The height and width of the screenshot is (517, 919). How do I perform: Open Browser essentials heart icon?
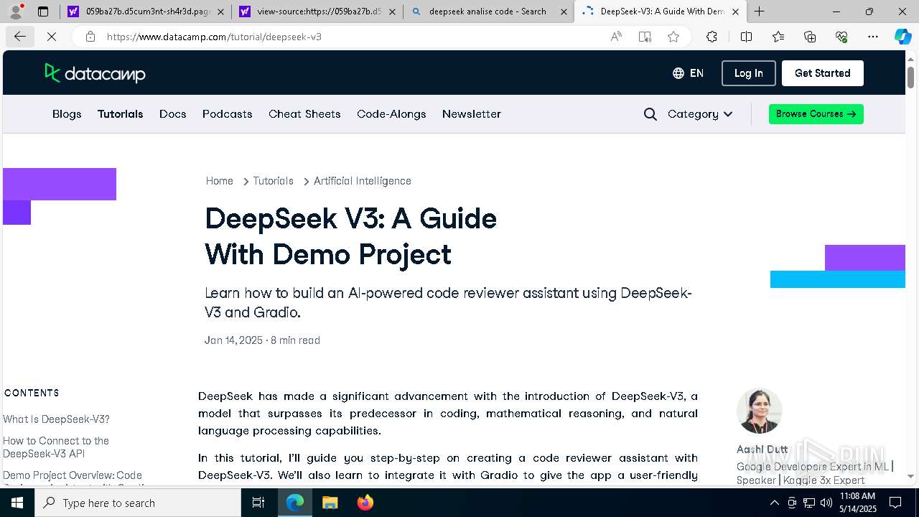841,37
